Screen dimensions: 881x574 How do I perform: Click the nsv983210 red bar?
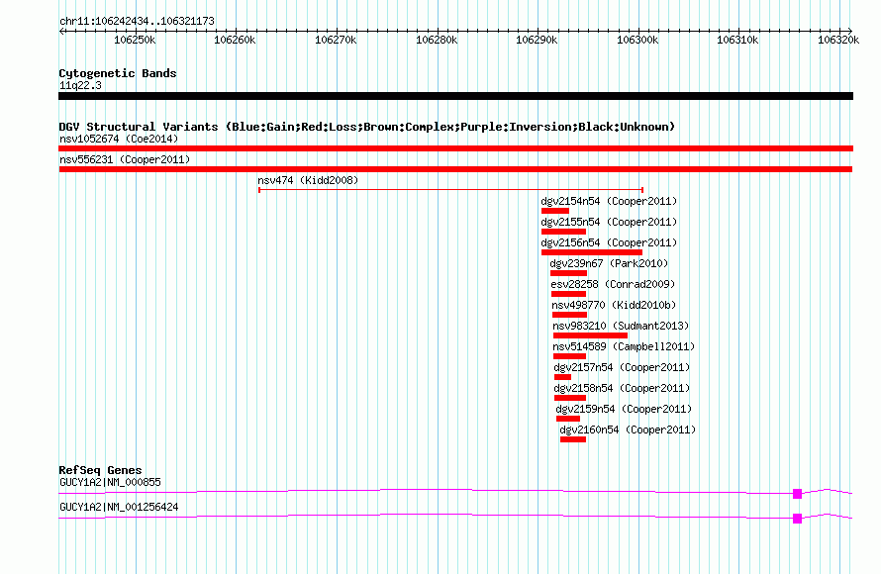coord(591,335)
